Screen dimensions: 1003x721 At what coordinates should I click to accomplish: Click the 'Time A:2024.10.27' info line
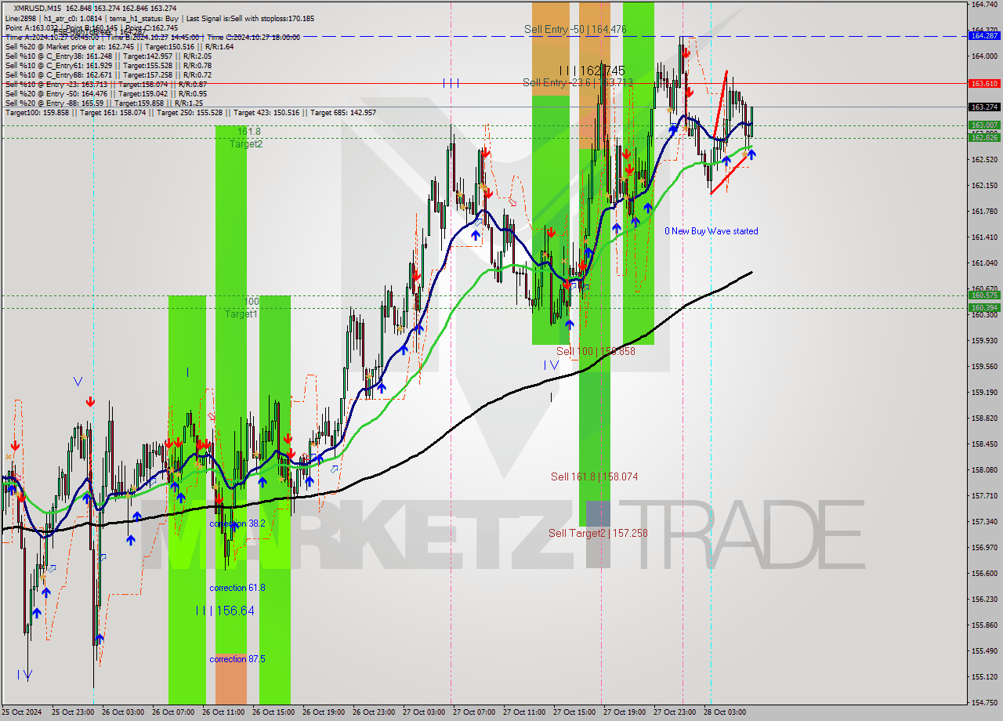pyautogui.click(x=152, y=38)
